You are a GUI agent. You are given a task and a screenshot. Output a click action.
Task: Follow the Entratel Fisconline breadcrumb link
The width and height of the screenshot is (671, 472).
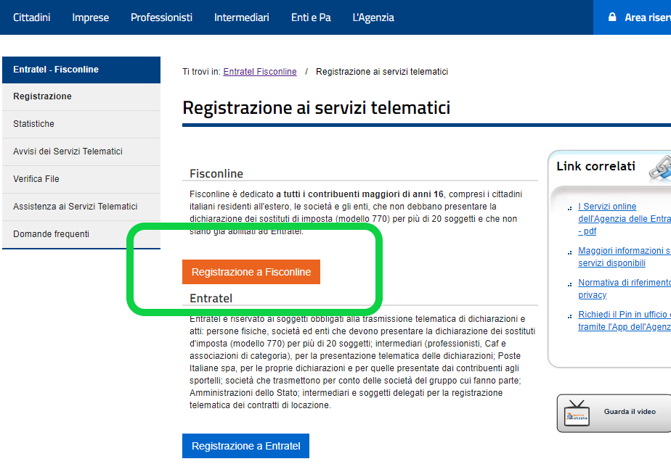point(260,72)
